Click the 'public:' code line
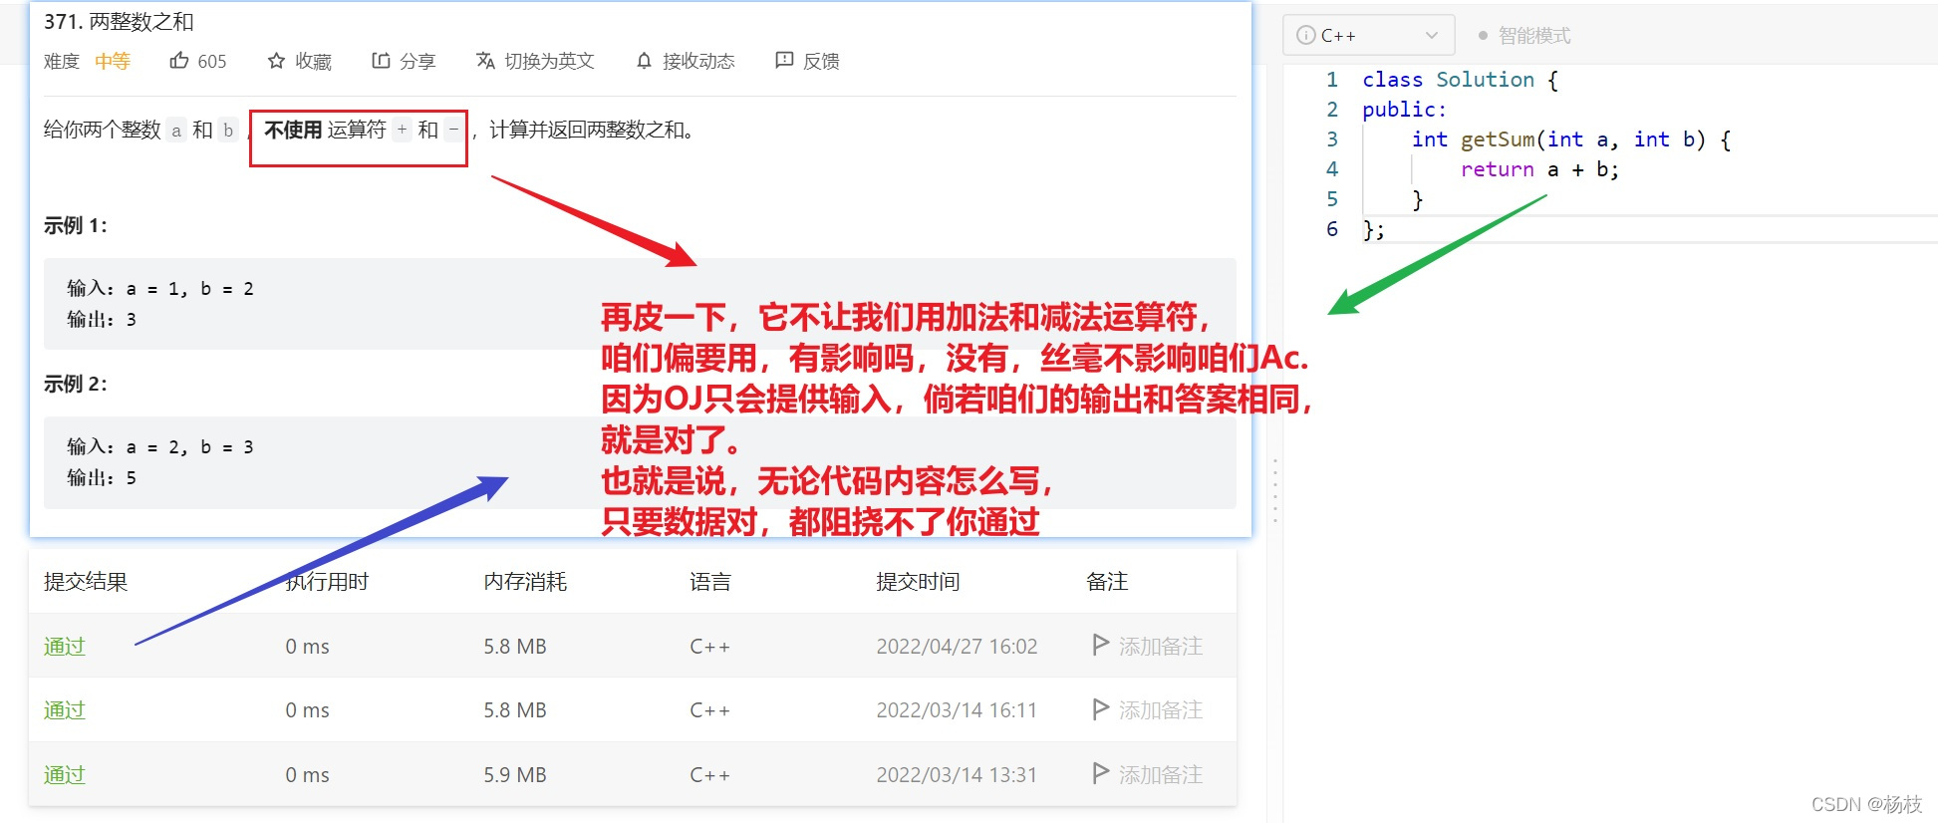Viewport: 1938px width, 823px height. 1404,110
